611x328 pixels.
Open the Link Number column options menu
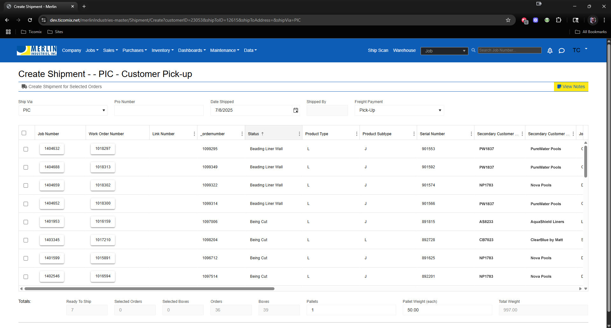[x=194, y=134]
